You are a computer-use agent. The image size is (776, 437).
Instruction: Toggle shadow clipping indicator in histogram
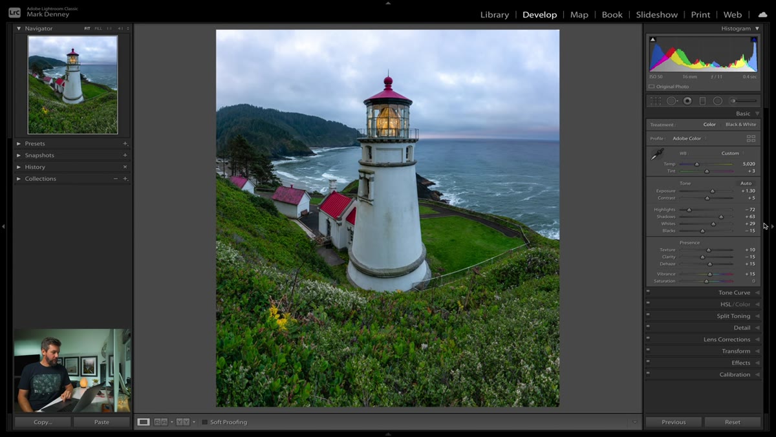click(x=652, y=39)
